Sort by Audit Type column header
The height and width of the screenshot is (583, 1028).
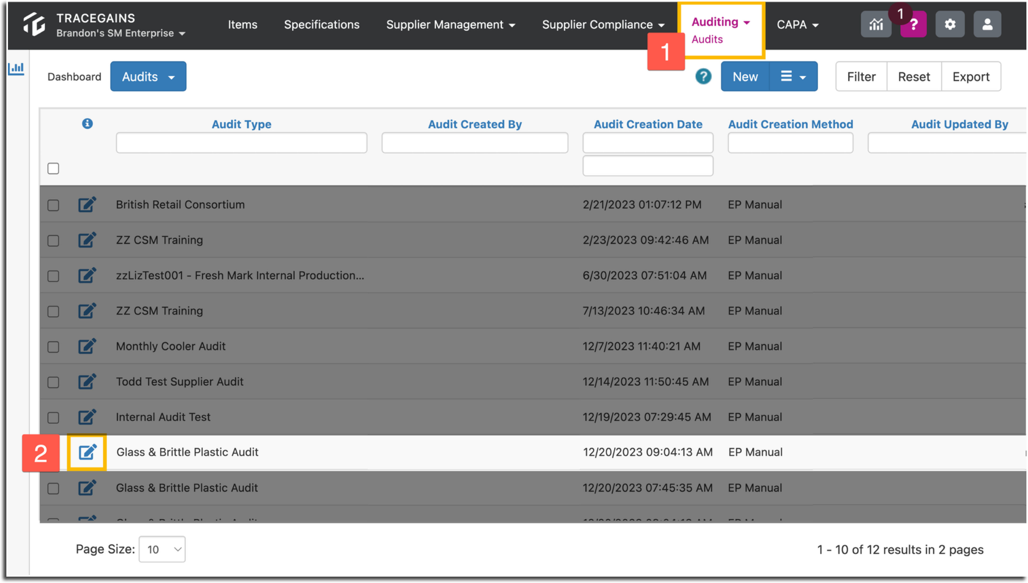click(241, 124)
